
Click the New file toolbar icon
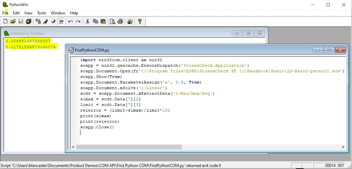point(5,22)
